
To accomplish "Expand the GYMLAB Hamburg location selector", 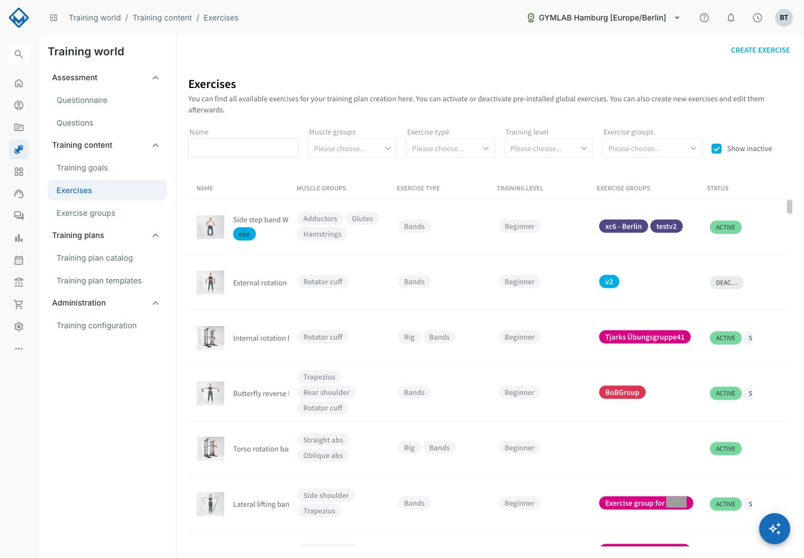I will pos(603,18).
